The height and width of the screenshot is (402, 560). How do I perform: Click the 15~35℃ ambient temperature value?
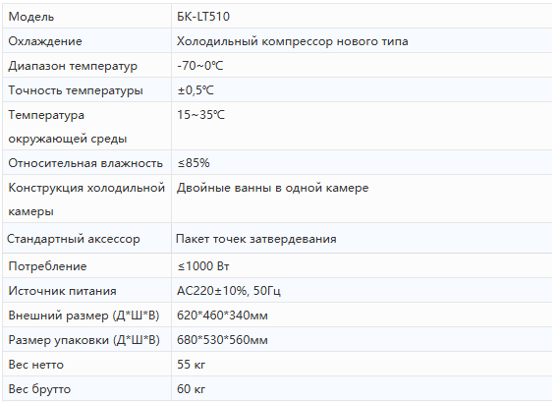[200, 115]
